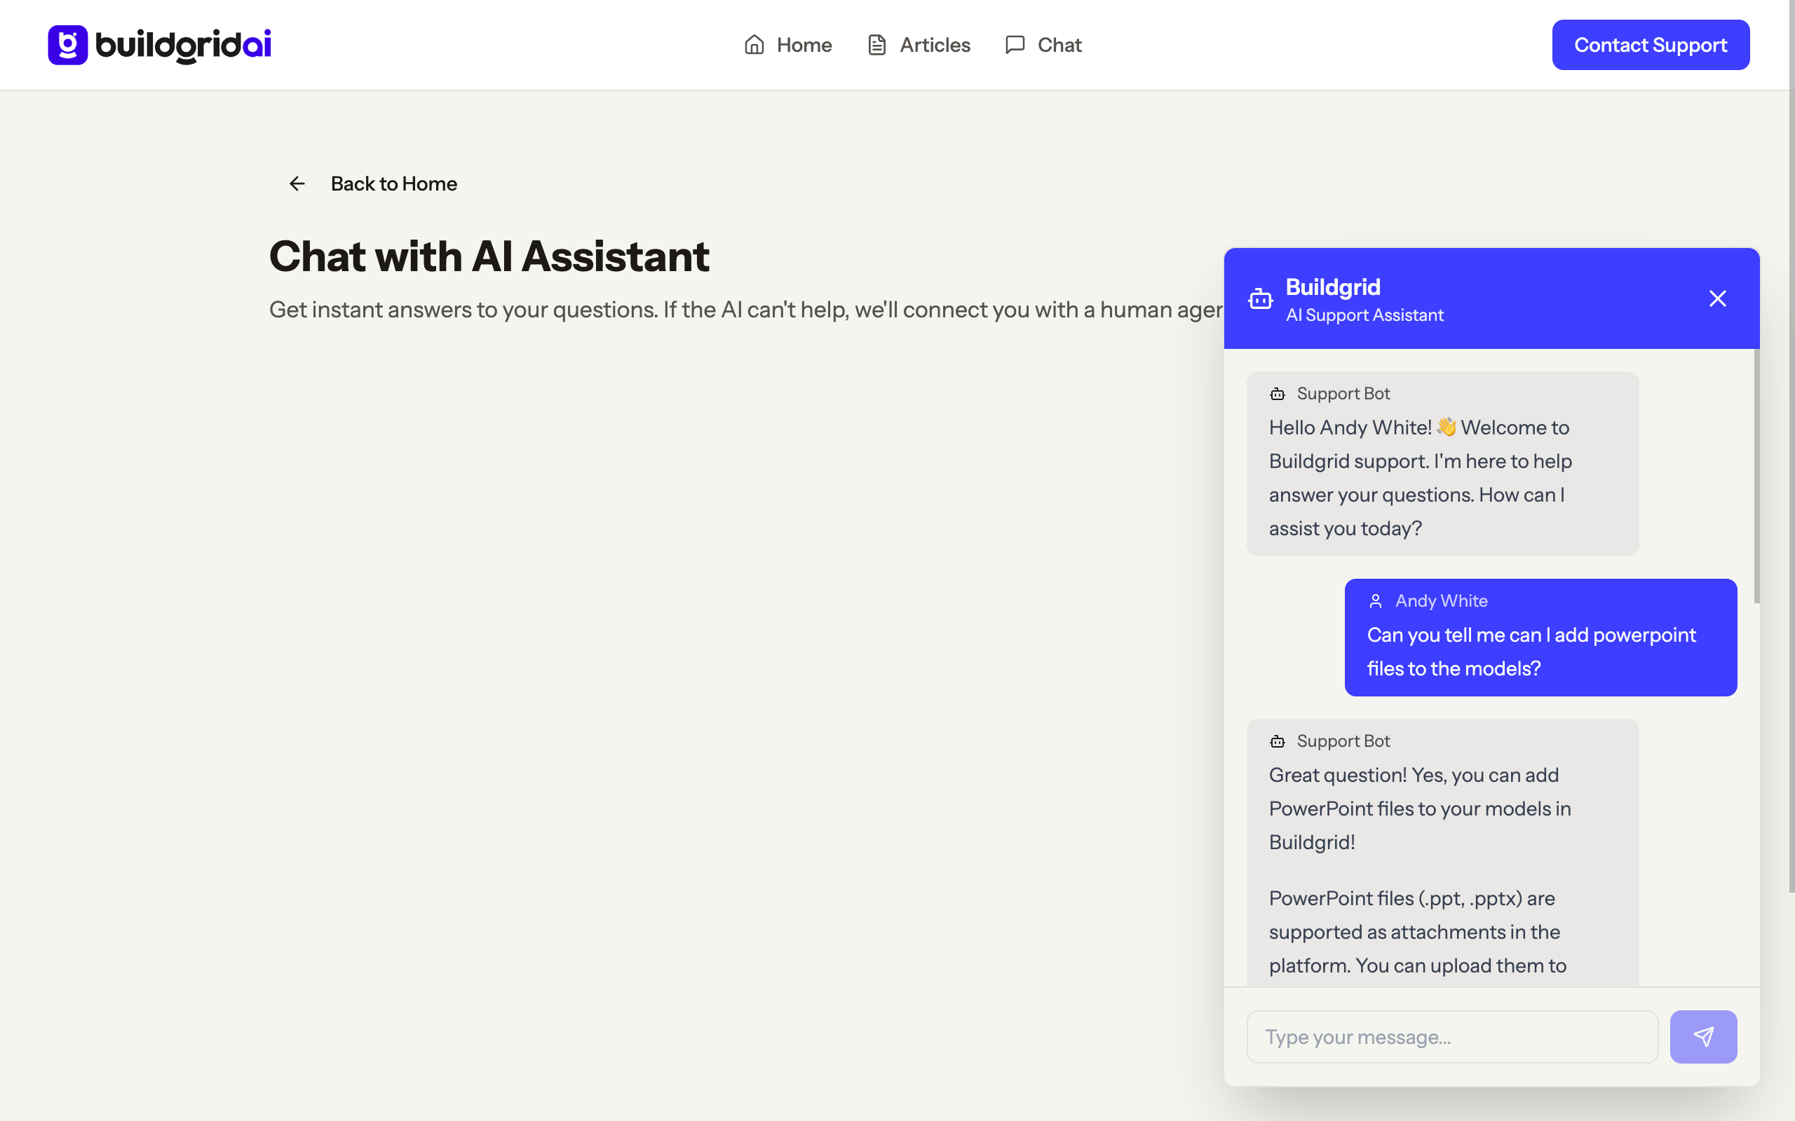Click the buildgridai wordmark text
Image resolution: width=1795 pixels, height=1121 pixels.
coord(183,44)
